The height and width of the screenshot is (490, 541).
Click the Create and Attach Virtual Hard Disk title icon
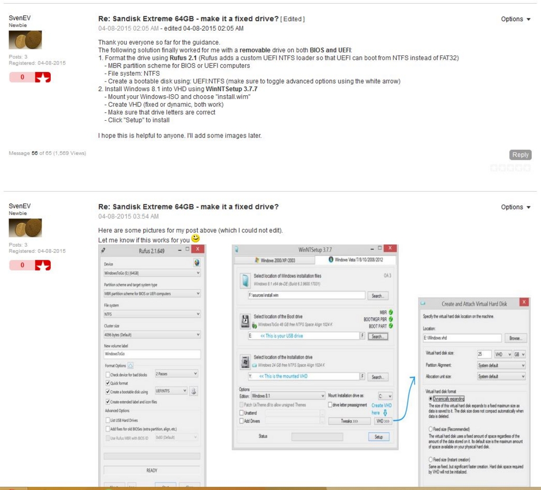coord(423,303)
